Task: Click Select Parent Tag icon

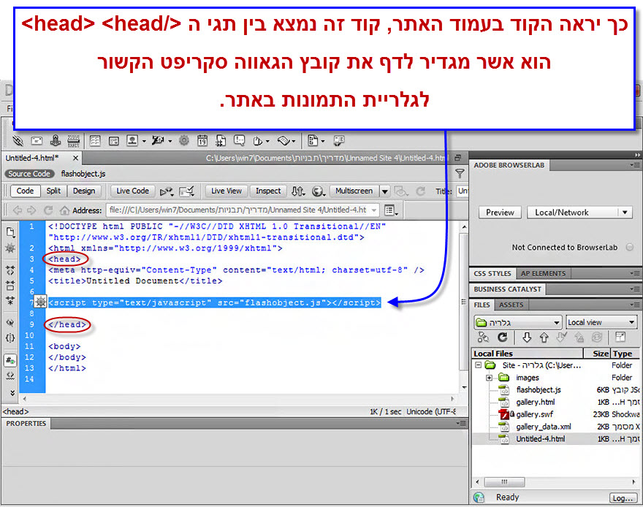Action: click(x=10, y=323)
